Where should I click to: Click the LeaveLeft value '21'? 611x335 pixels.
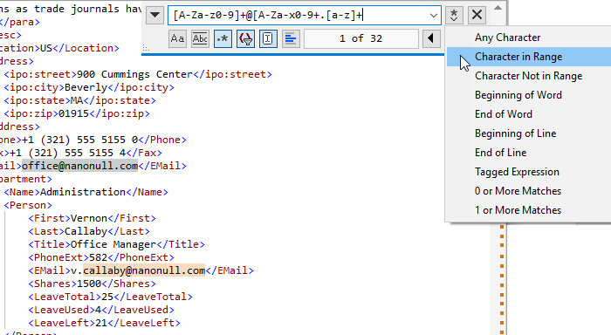(101, 323)
